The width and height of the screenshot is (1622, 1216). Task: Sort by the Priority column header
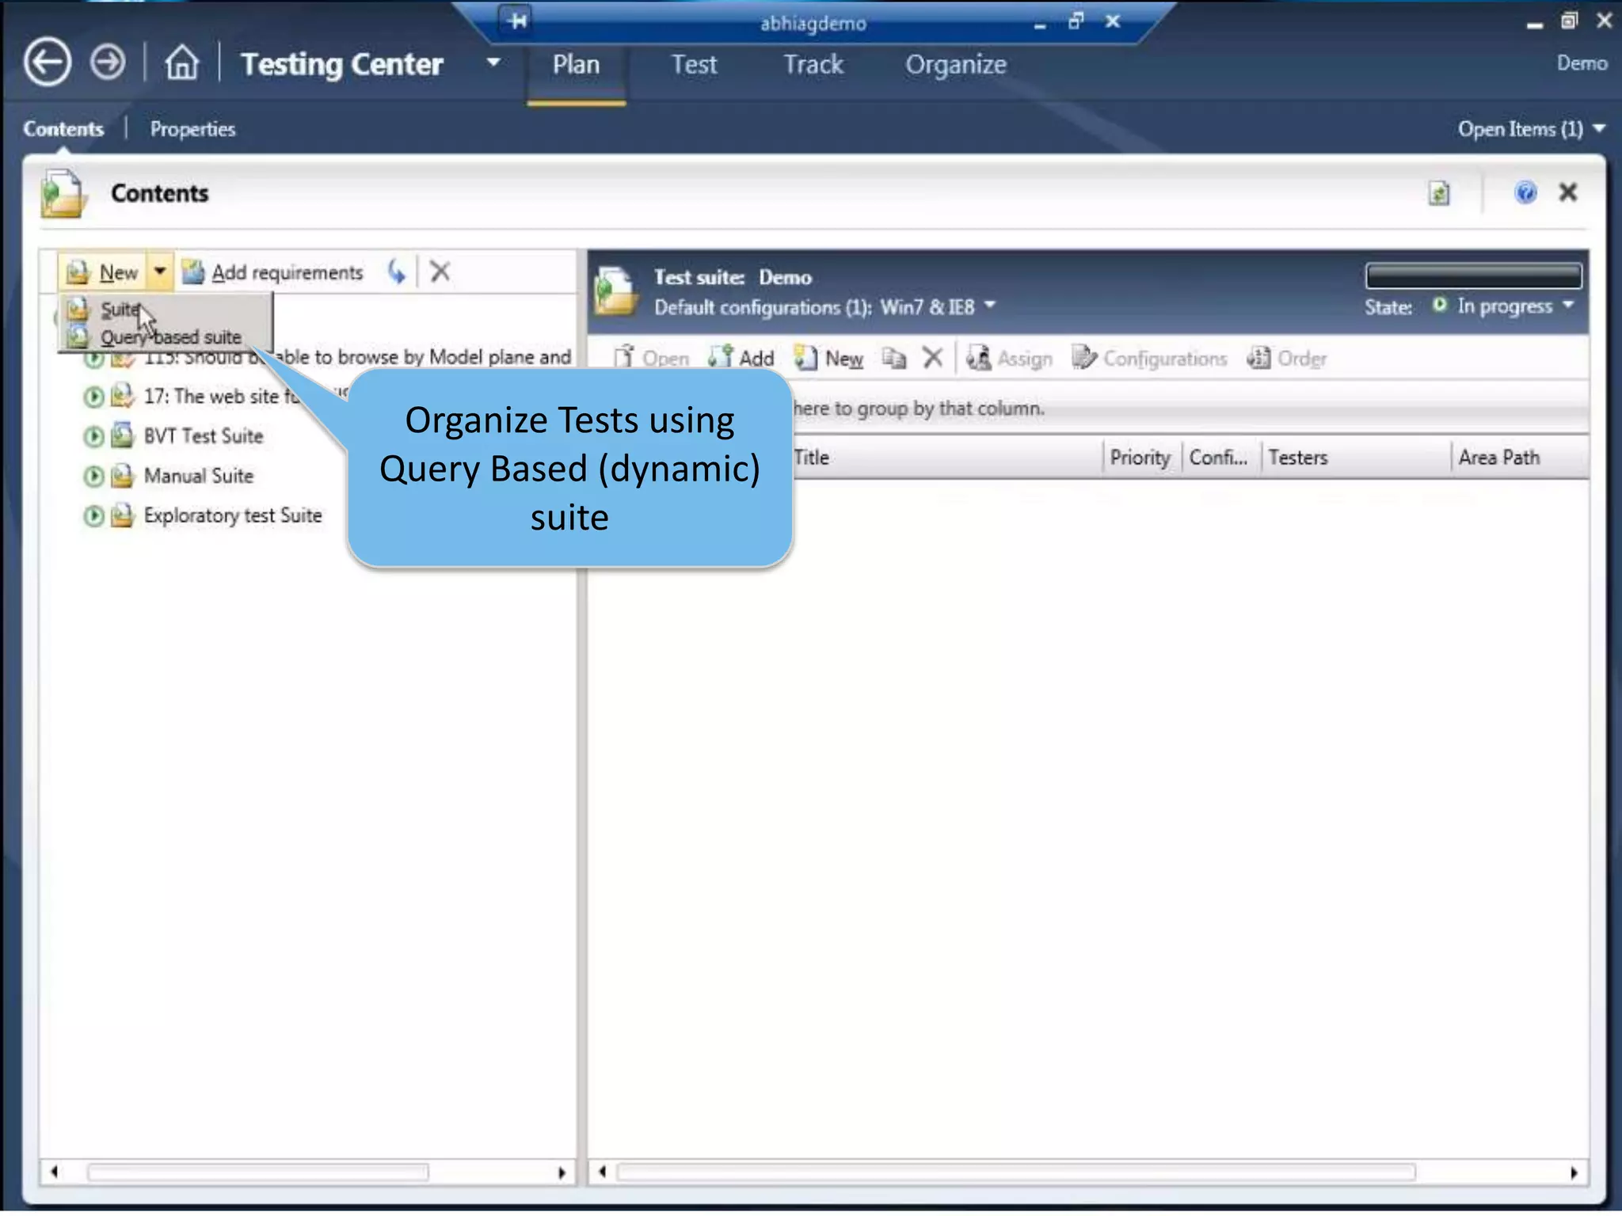pyautogui.click(x=1141, y=458)
